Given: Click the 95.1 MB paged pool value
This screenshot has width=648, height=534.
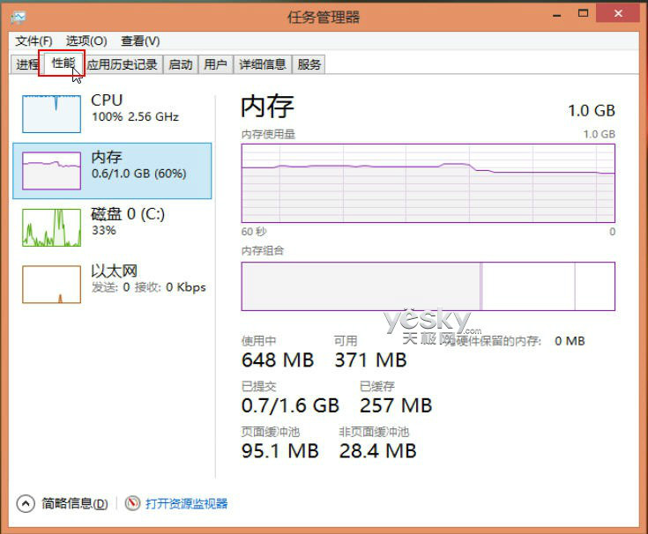Looking at the screenshot, I should click(280, 451).
